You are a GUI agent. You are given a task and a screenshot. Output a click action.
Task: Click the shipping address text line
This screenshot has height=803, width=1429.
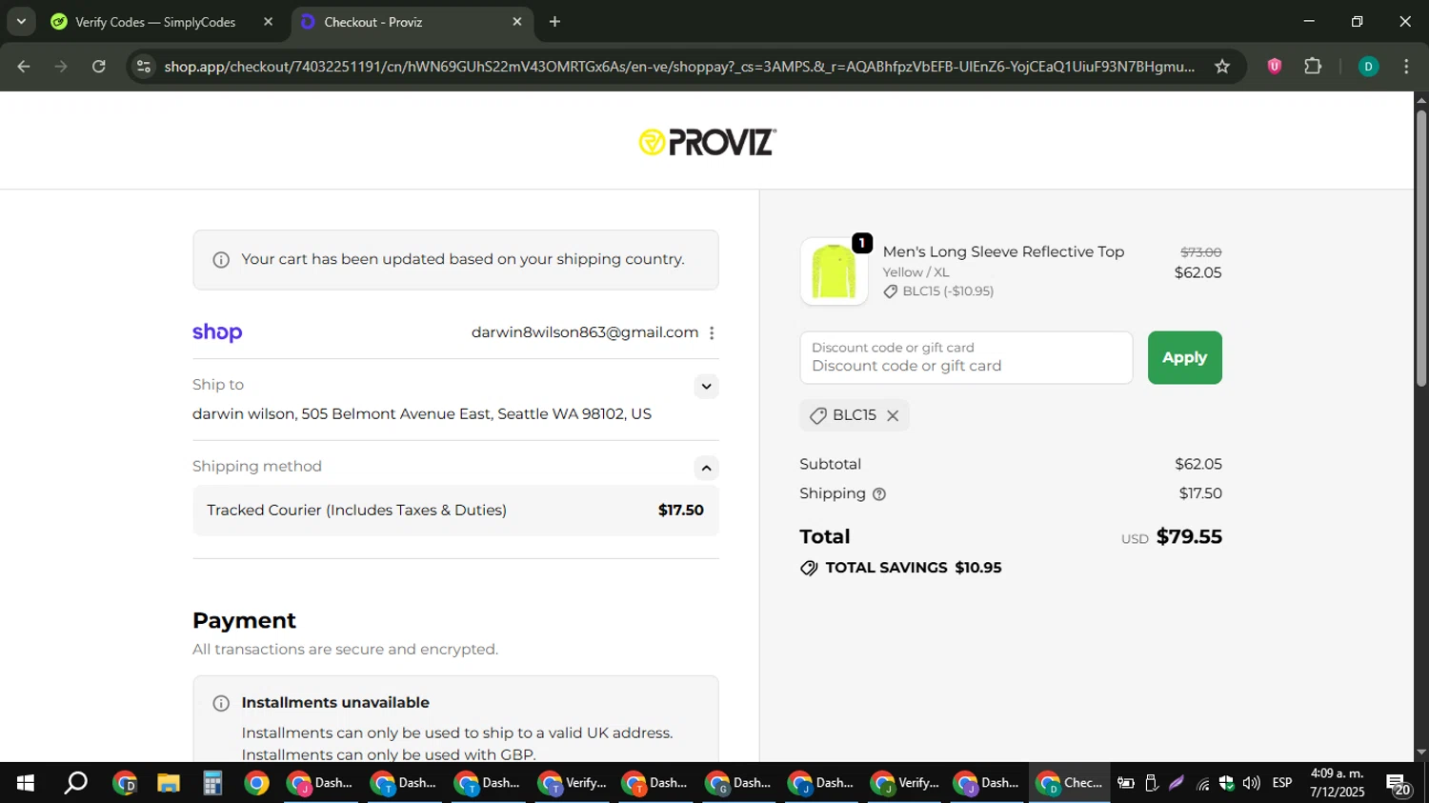click(422, 414)
